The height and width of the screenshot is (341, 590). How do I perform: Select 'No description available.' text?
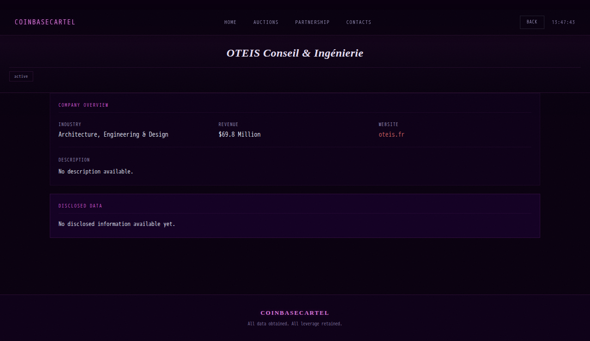(x=96, y=171)
